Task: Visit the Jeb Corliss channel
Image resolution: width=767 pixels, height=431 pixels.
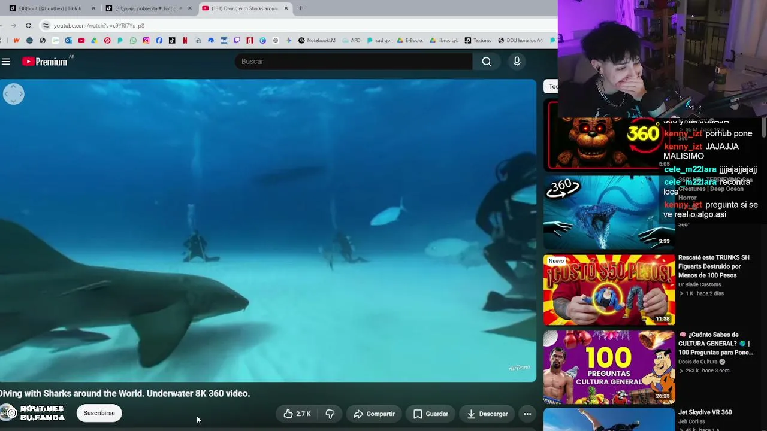Action: [x=690, y=421]
